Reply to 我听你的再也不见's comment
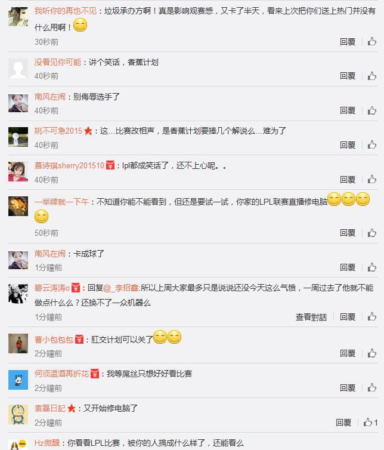The height and width of the screenshot is (450, 384). point(348,42)
